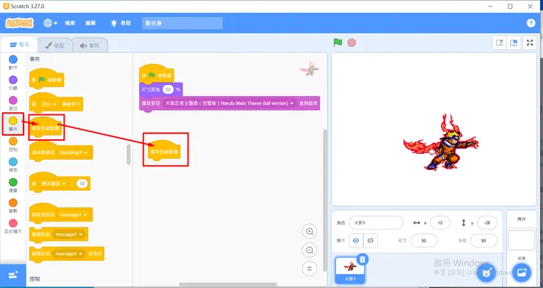
Task: Switch to the 音效 sounds tab
Action: click(90, 45)
